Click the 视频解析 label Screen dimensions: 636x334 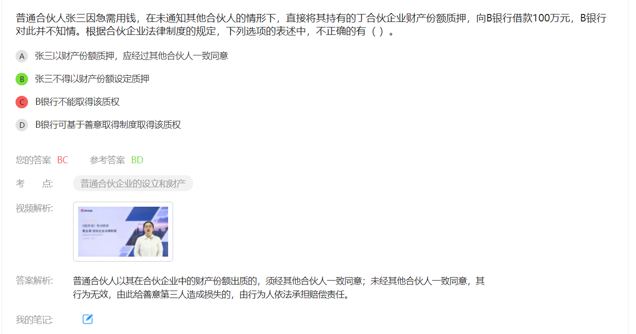pyautogui.click(x=35, y=208)
